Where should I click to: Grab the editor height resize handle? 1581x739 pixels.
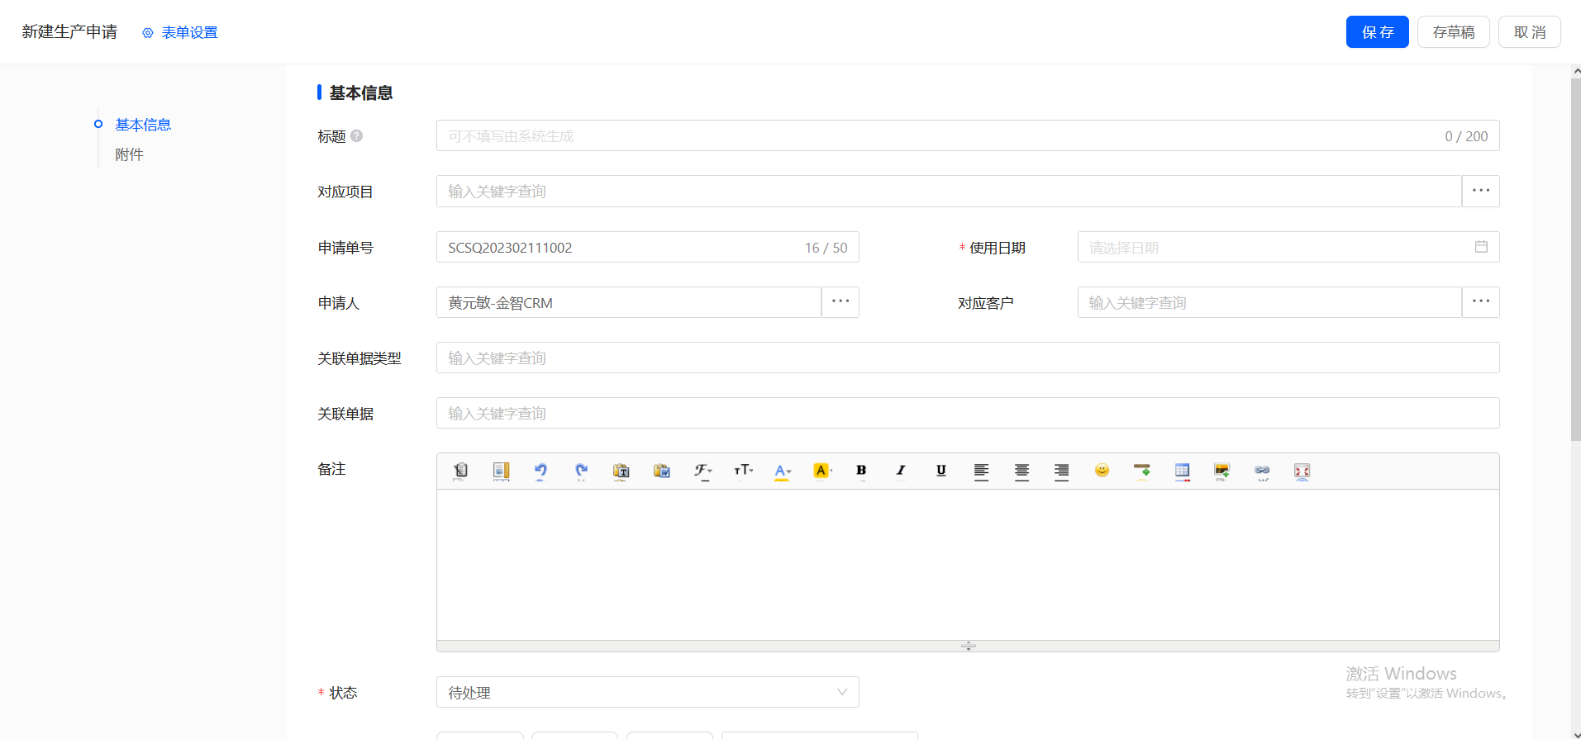click(x=968, y=646)
